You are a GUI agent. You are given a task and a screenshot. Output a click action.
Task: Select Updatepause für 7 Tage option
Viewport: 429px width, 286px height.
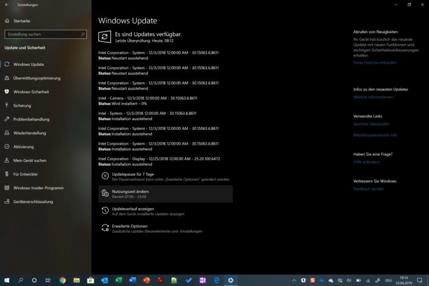click(x=165, y=177)
